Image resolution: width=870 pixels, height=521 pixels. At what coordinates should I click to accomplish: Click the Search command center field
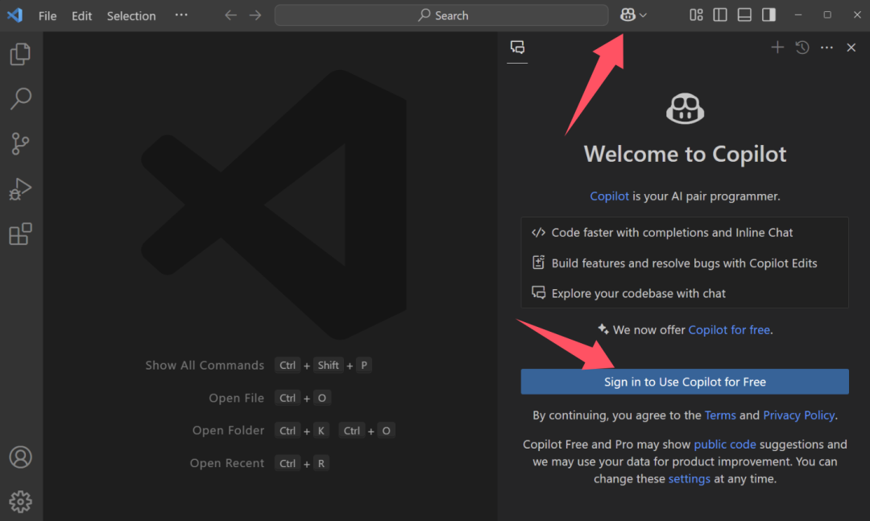[441, 15]
